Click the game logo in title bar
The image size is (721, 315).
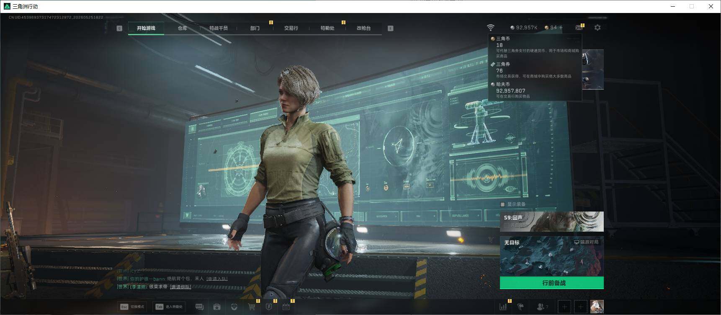7,6
